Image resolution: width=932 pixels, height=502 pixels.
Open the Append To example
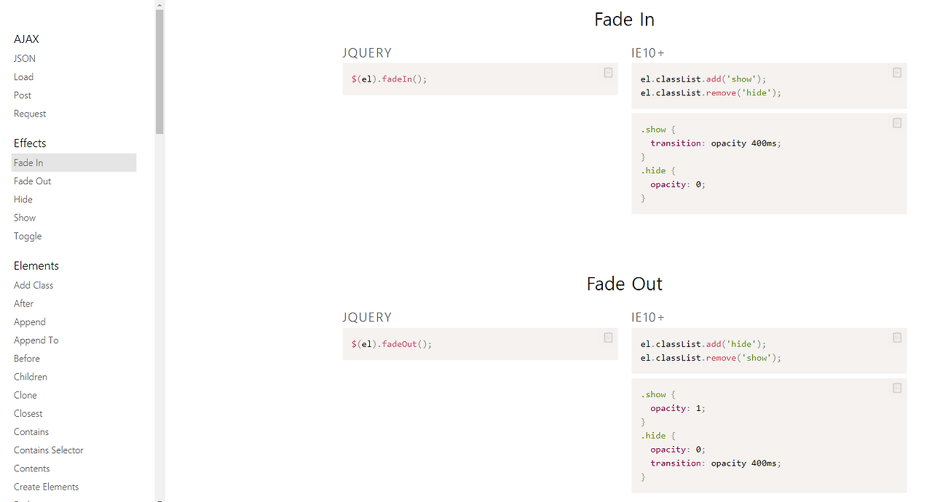pos(36,340)
